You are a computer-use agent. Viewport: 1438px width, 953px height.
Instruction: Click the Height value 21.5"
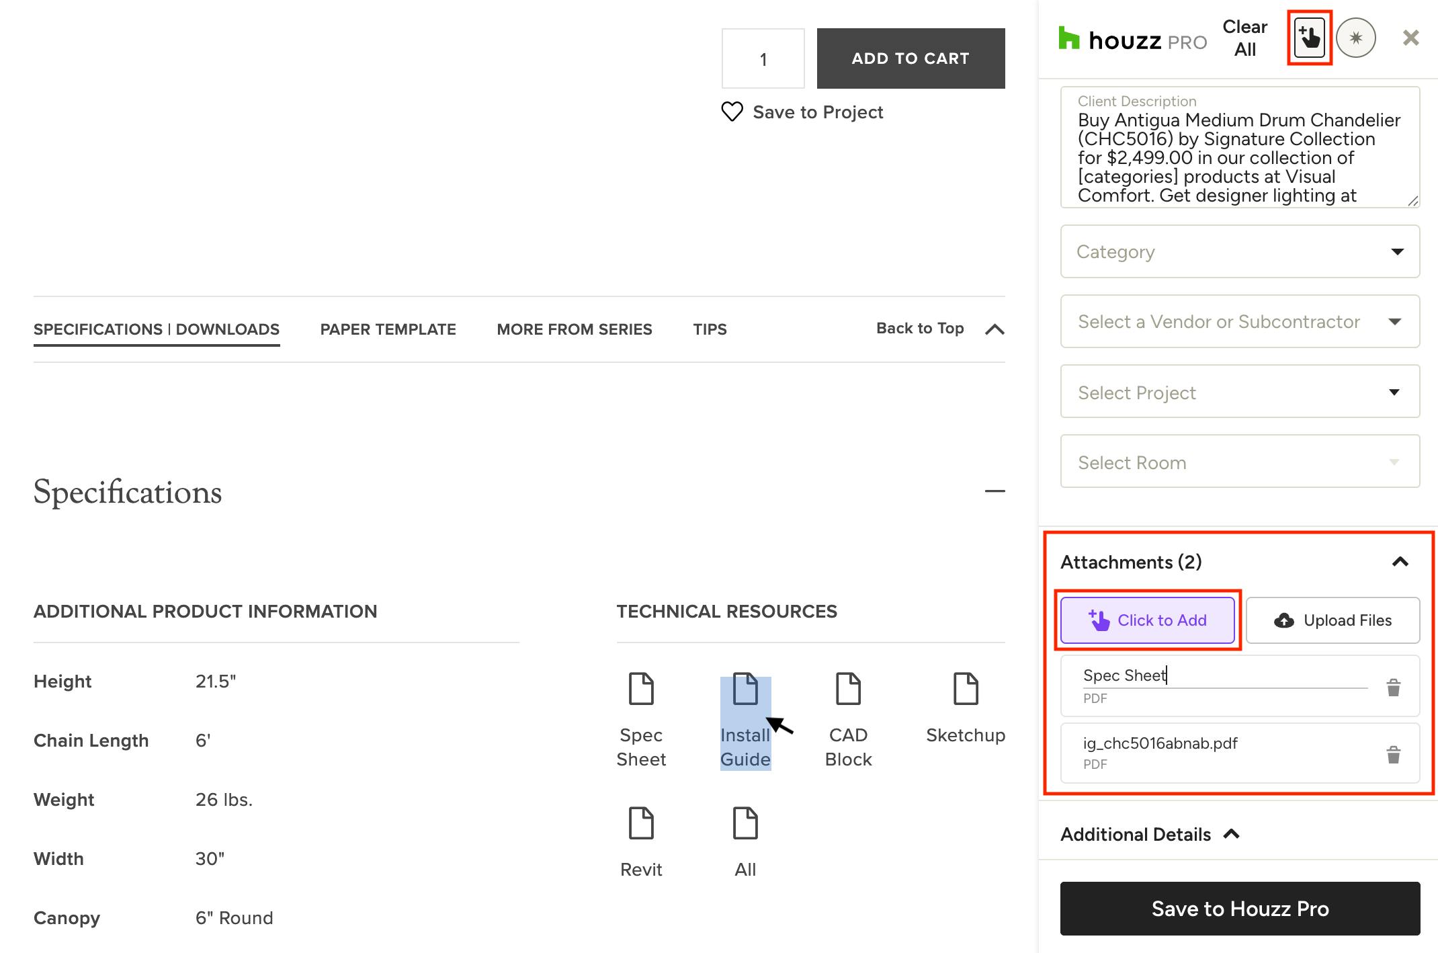click(216, 681)
